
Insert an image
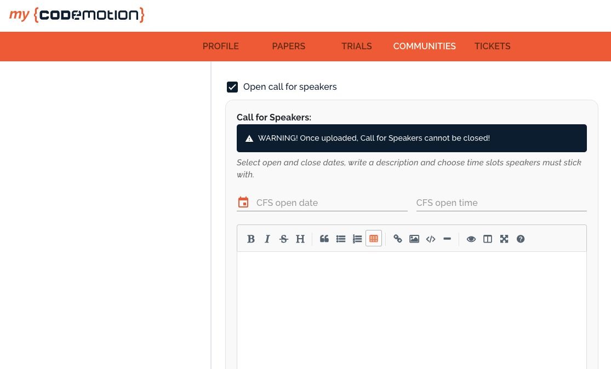coord(414,239)
